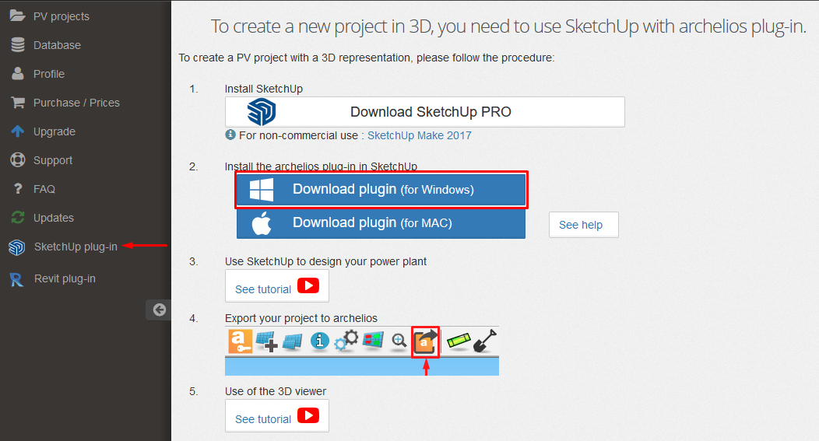Image resolution: width=819 pixels, height=441 pixels.
Task: Click the Profile person icon
Action: 18,74
